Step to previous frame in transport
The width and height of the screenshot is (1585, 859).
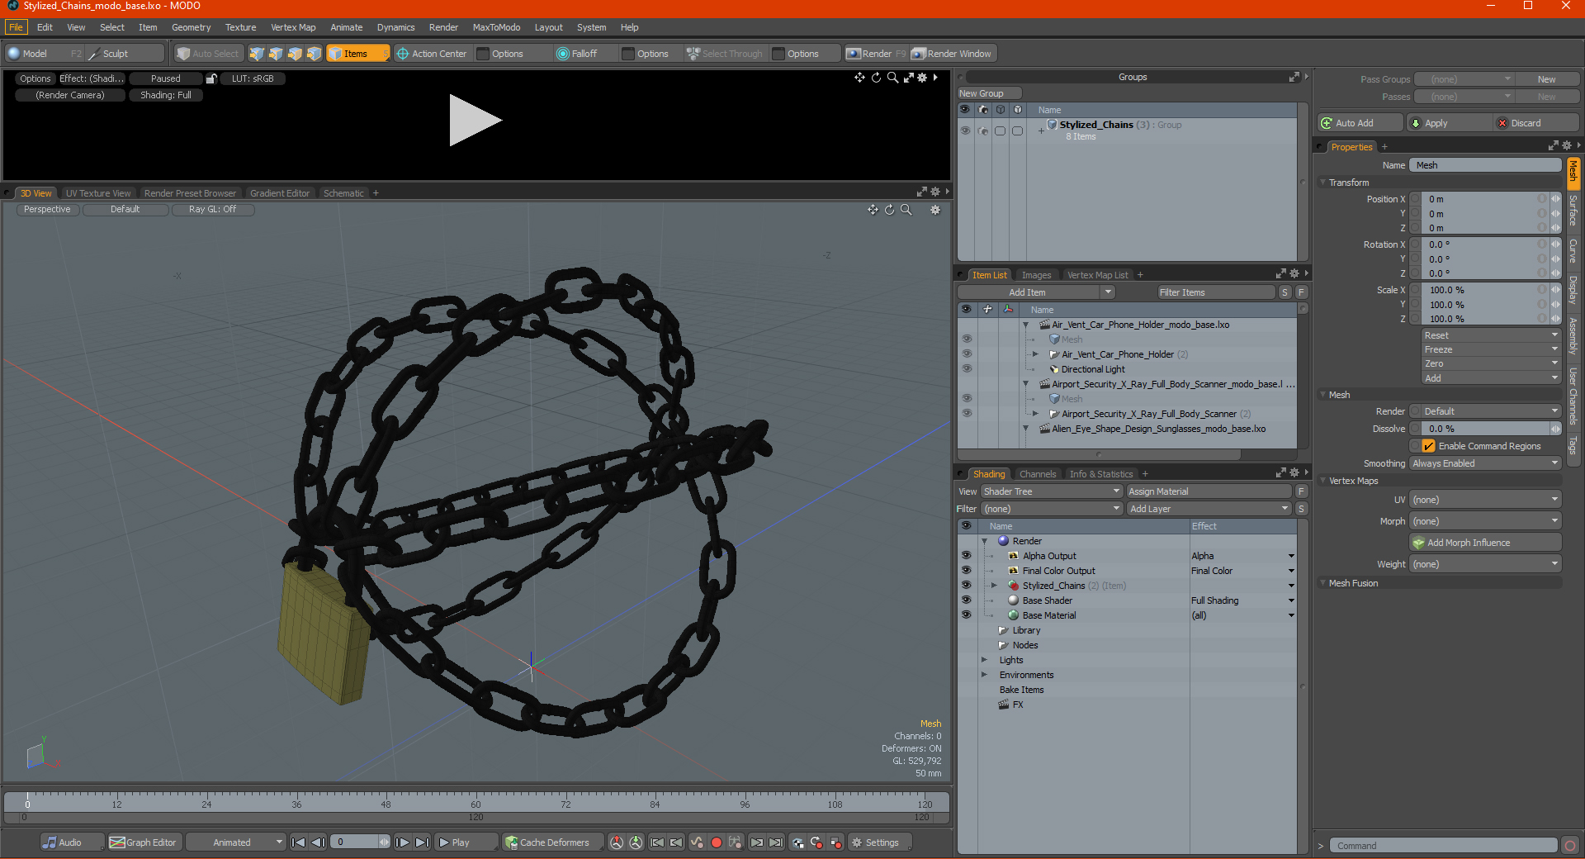point(318,842)
